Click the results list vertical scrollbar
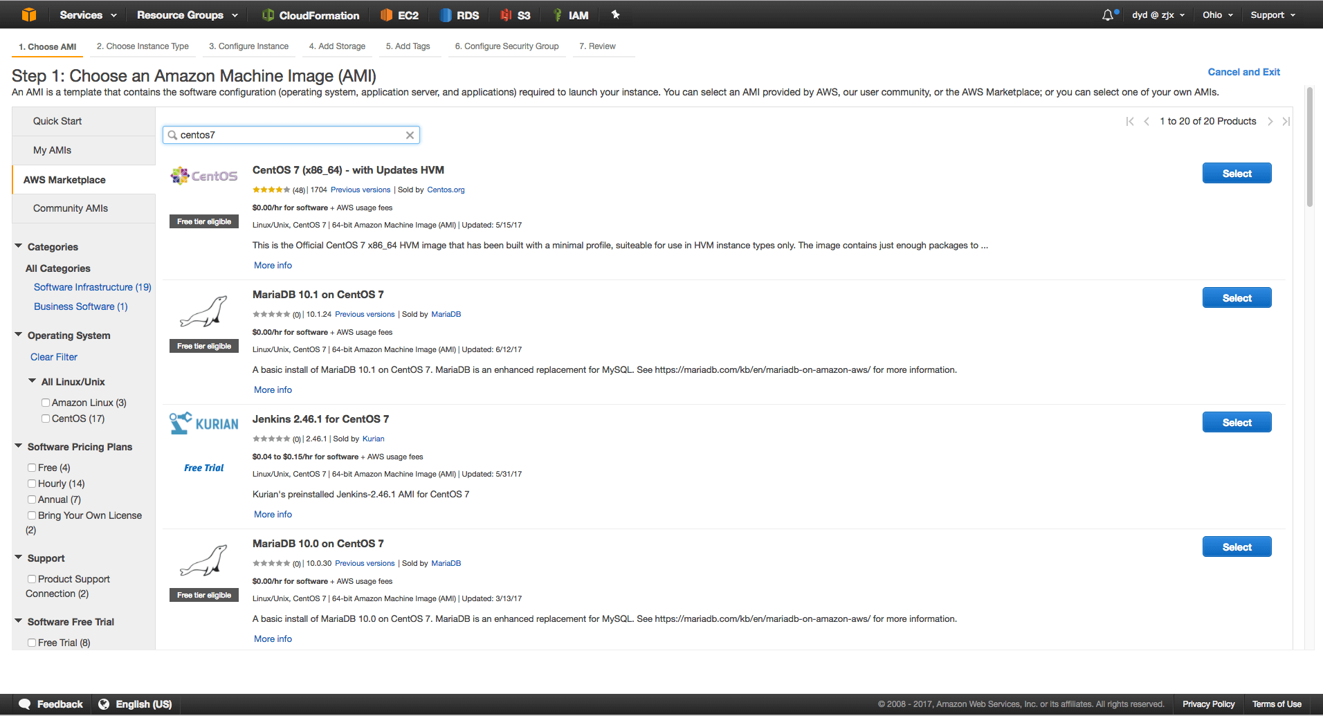Screen dimensions: 1323x716 coord(1309,147)
